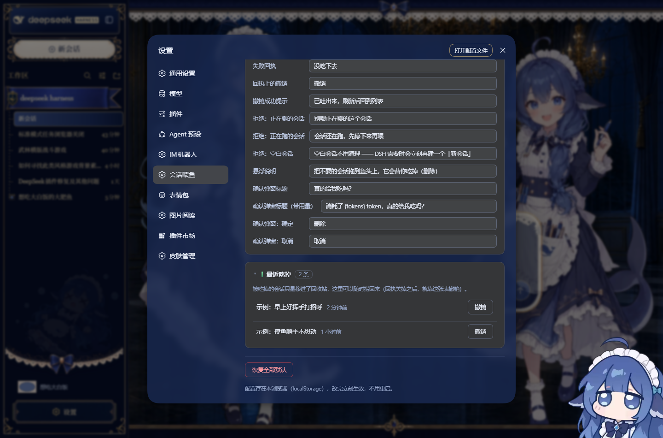Screen dimensions: 663x438
Task: Click the 被吃掉的会话只是移进了回收站 description
Action: [x=360, y=289]
